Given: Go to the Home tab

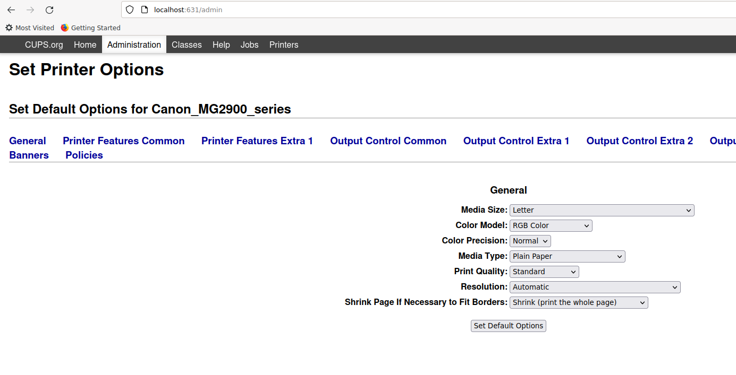Looking at the screenshot, I should coord(85,45).
